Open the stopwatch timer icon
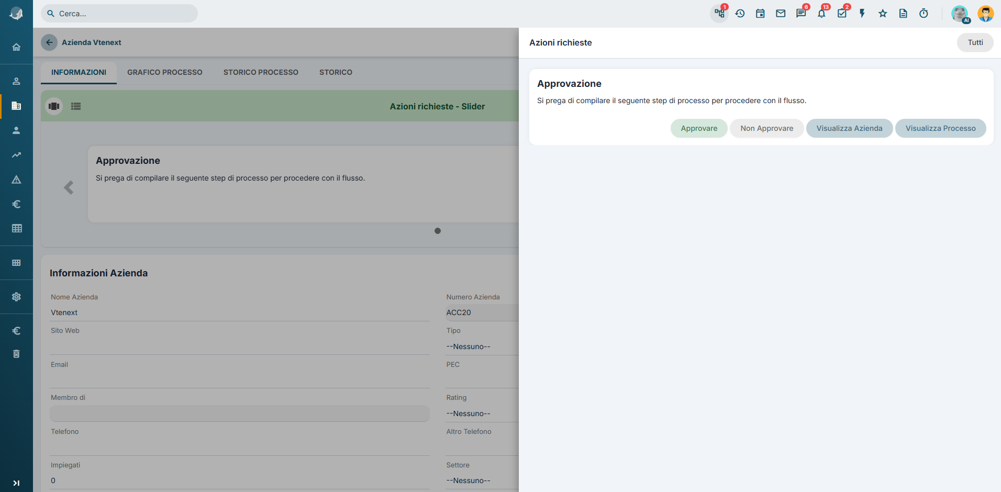This screenshot has height=492, width=1001. click(x=924, y=14)
